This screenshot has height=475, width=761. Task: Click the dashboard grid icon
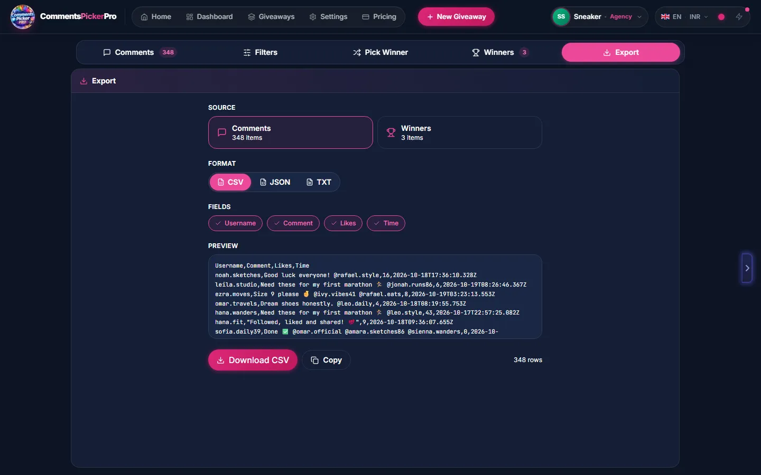pyautogui.click(x=190, y=17)
